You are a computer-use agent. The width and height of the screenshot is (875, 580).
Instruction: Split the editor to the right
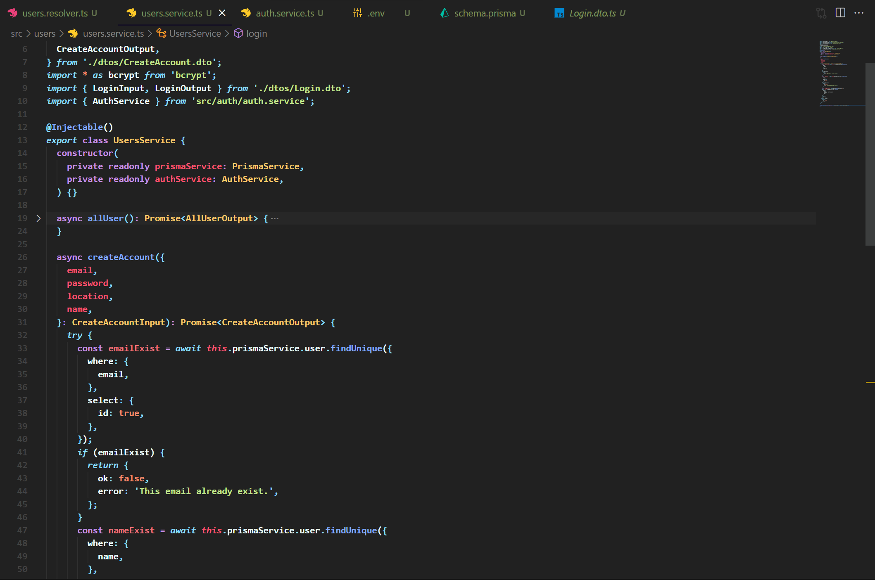[x=840, y=13]
